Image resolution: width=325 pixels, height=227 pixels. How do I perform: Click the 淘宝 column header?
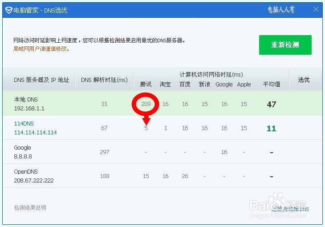[x=165, y=85]
